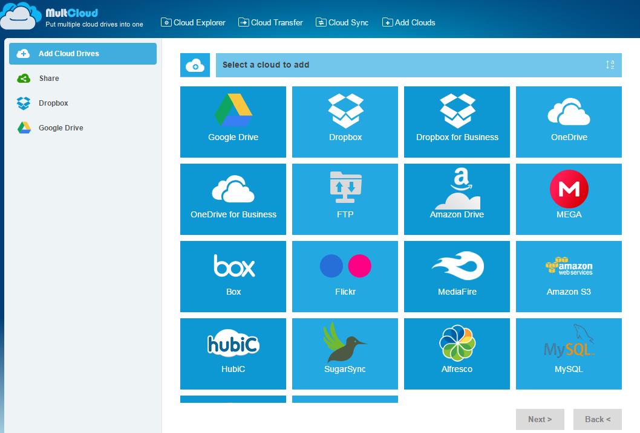Image resolution: width=640 pixels, height=433 pixels.
Task: Open the Cloud Sync tab
Action: click(342, 22)
